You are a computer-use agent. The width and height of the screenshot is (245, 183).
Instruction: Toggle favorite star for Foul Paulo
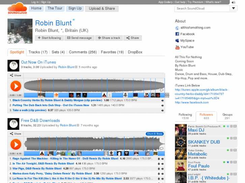coord(228,162)
